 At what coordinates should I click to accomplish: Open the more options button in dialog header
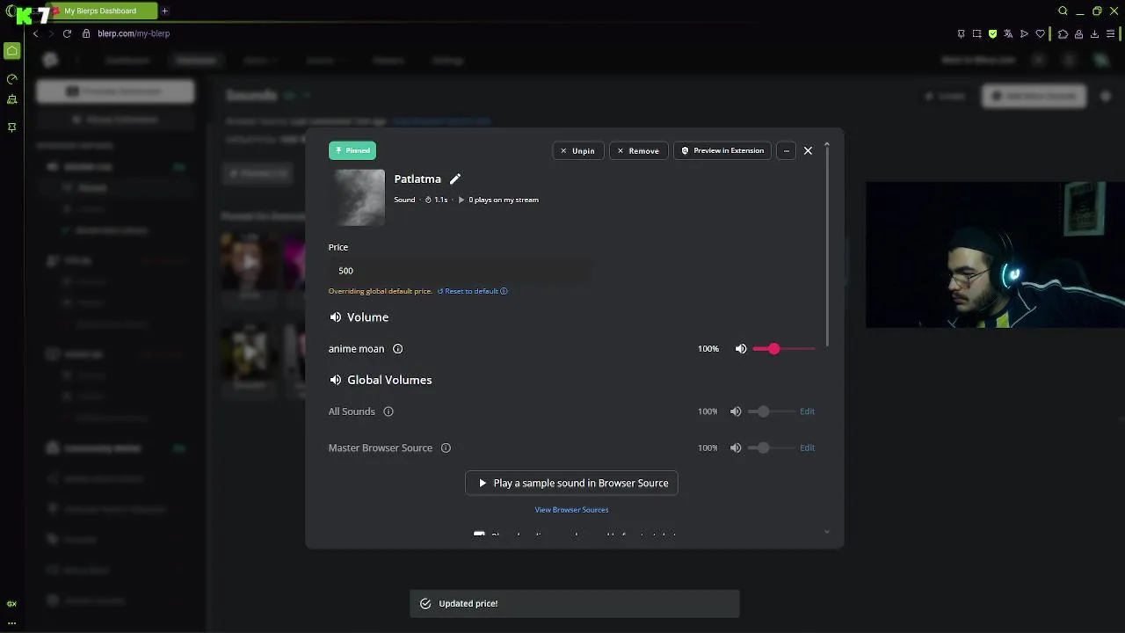[x=787, y=151]
